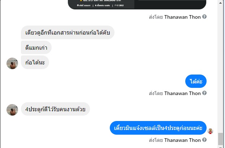
Task: Click help icon under the dark card message
Action: (204, 17)
